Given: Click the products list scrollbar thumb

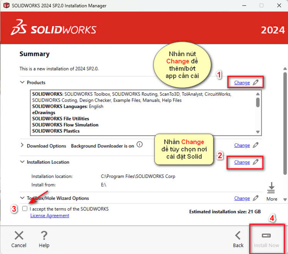Looking at the screenshot, I should (x=258, y=102).
